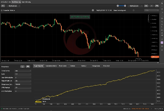This screenshot has height=111, width=164.
Task: Click the right handle of the date range slider
Action: coord(125,6)
